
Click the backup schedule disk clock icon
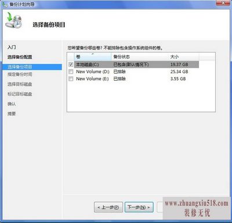(x=13, y=21)
